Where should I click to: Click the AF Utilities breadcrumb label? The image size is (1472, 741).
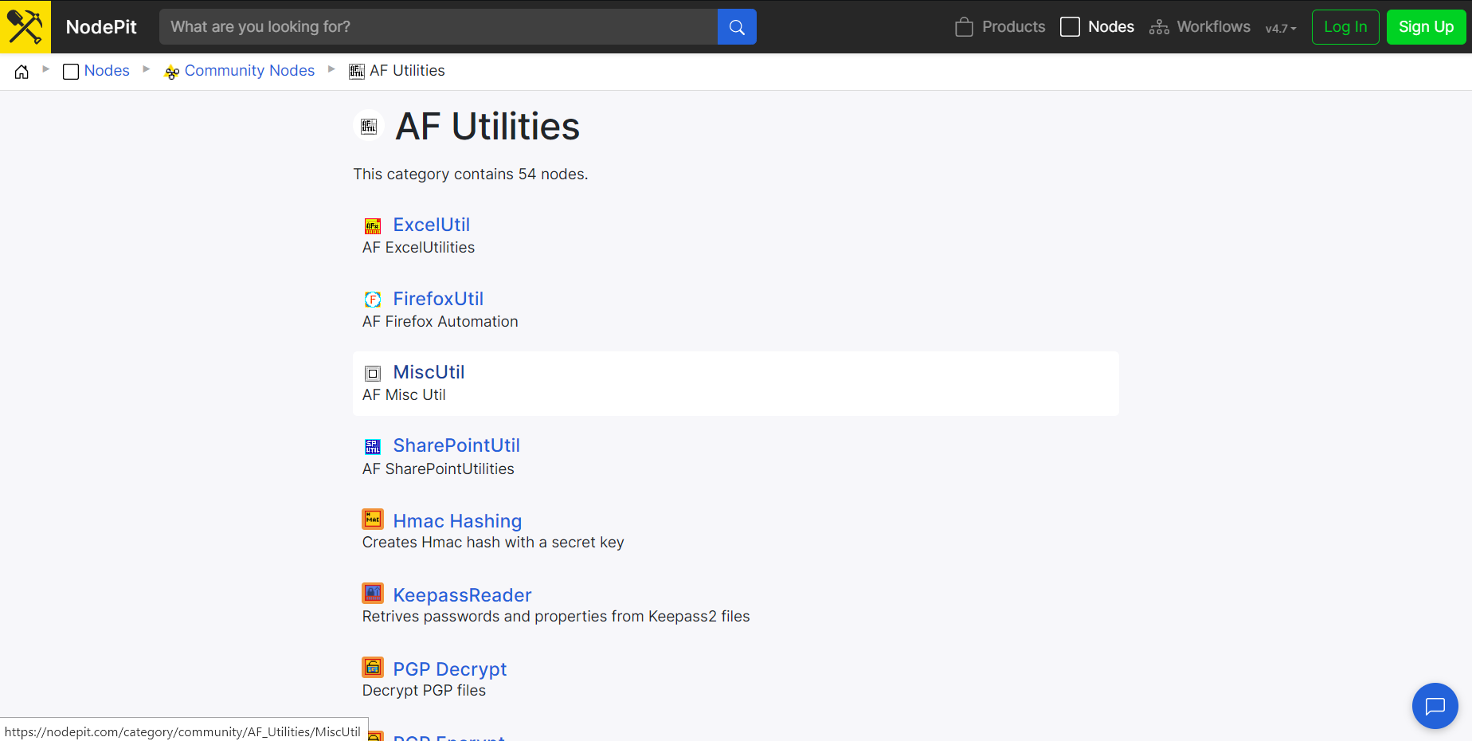(407, 71)
